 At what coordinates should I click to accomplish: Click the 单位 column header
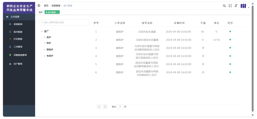coord(217,23)
